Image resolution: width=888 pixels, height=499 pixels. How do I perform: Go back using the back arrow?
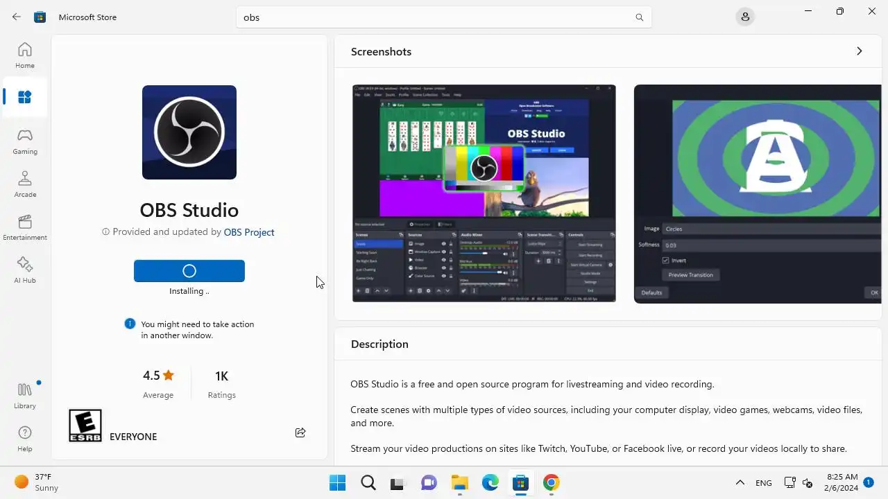(17, 17)
